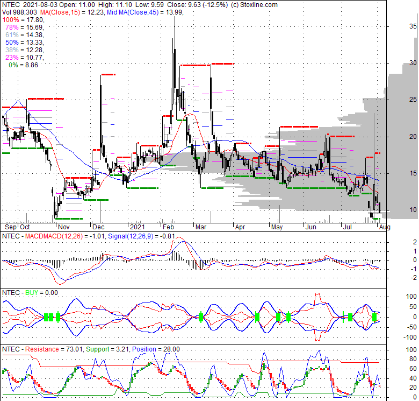Click the 'Nov' month axis label
The width and height of the screenshot is (419, 401).
[x=63, y=227]
